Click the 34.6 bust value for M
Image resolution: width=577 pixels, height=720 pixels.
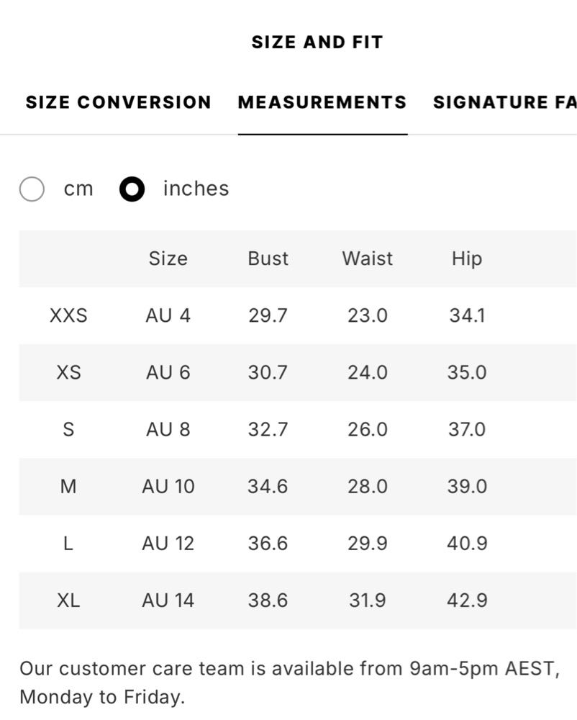(x=268, y=486)
